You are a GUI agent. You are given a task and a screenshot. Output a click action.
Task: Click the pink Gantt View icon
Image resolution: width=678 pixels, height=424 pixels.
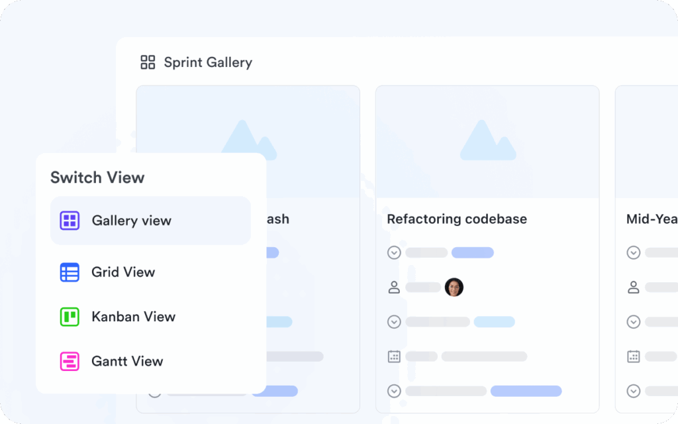pos(69,361)
